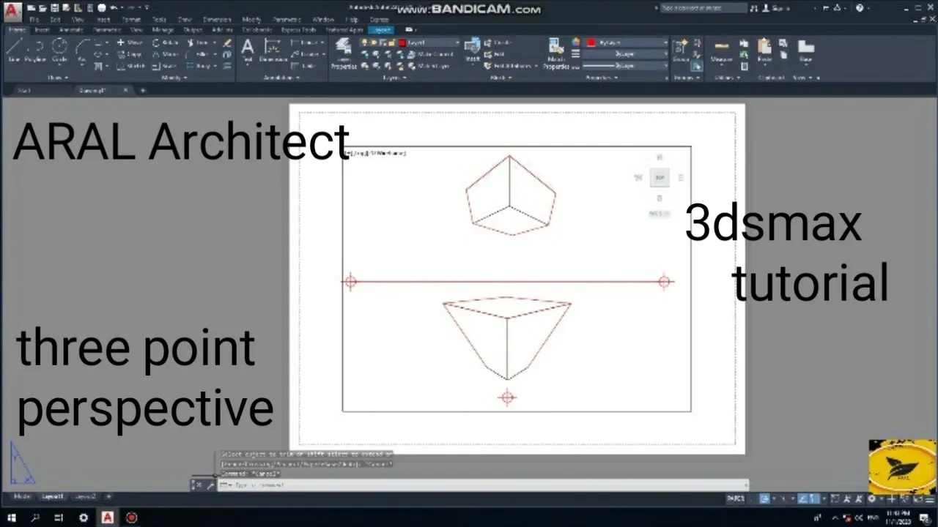
Task: Expand the Modify panel flyout
Action: coord(174,77)
